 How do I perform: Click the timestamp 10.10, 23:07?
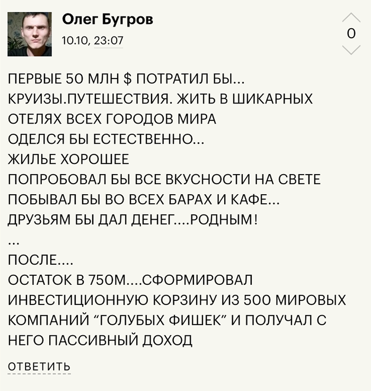pos(92,40)
